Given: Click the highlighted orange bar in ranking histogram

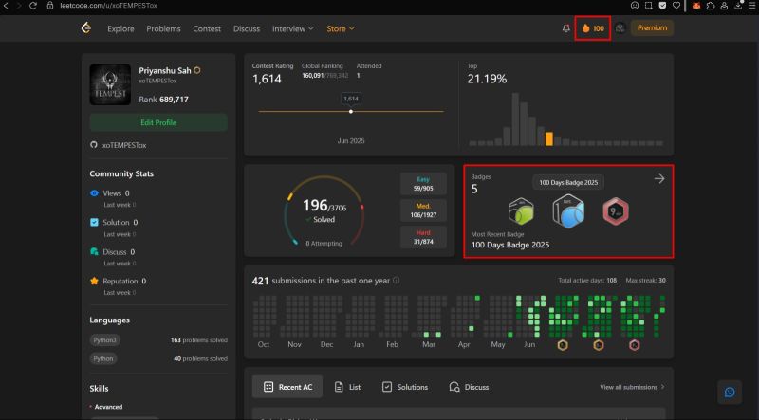Looking at the screenshot, I should (549, 138).
